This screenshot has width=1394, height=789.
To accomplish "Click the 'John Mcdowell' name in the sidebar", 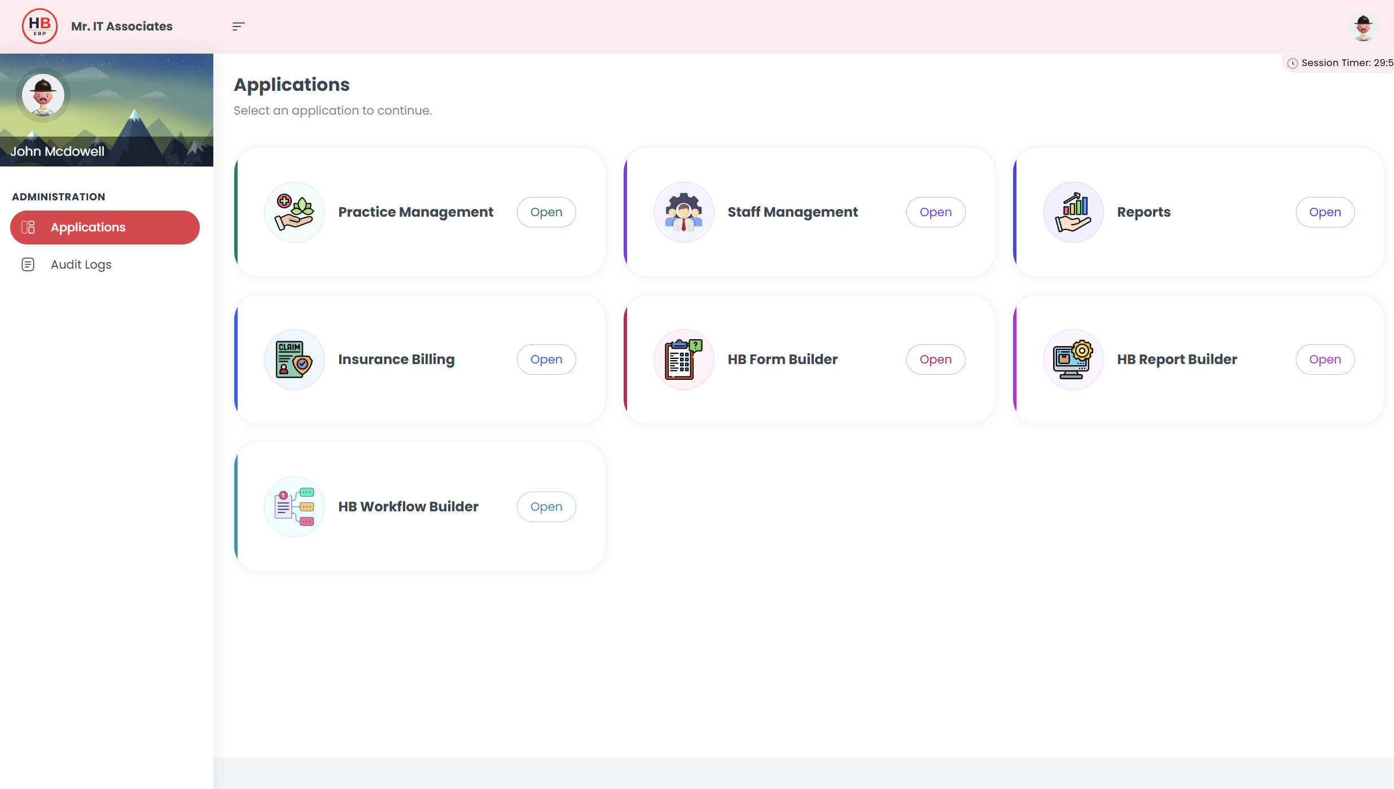I will [57, 151].
